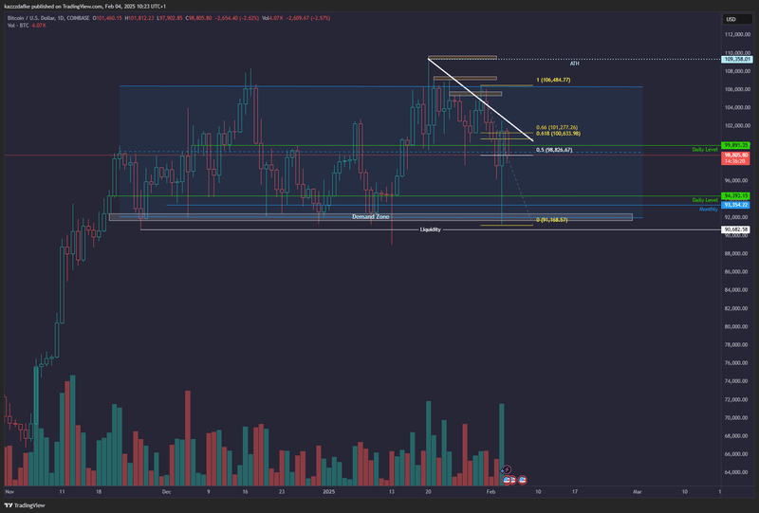Screen dimensions: 759x513
Task: Click the 2025 label on the time axis
Action: tap(328, 492)
